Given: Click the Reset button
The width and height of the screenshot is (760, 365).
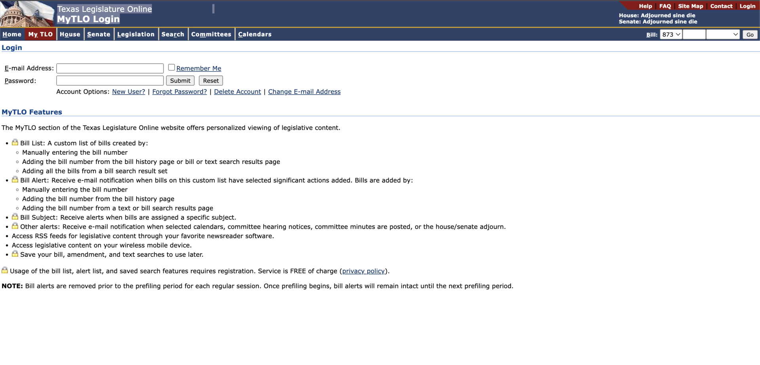Looking at the screenshot, I should [x=211, y=81].
